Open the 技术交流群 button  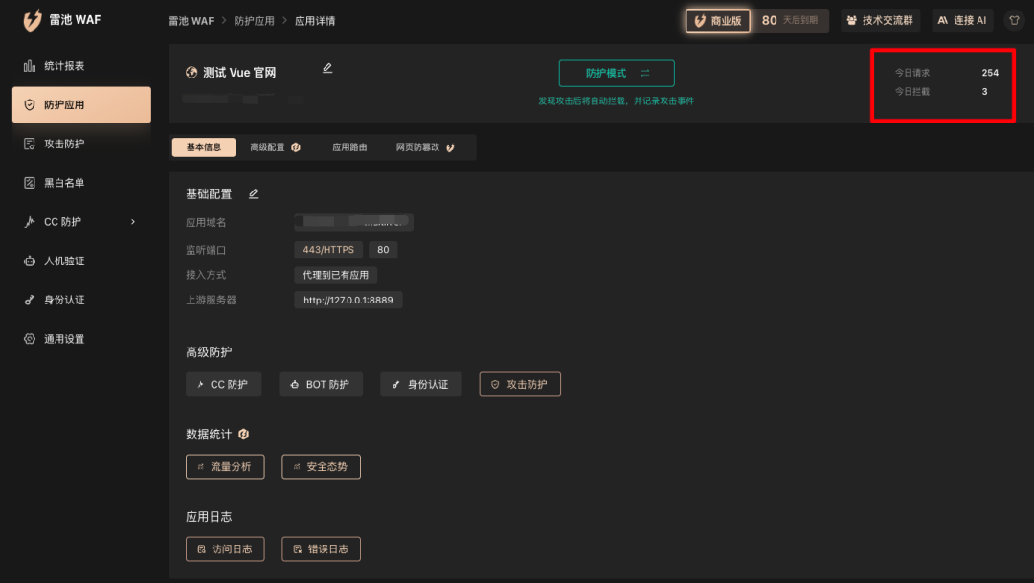pos(881,20)
